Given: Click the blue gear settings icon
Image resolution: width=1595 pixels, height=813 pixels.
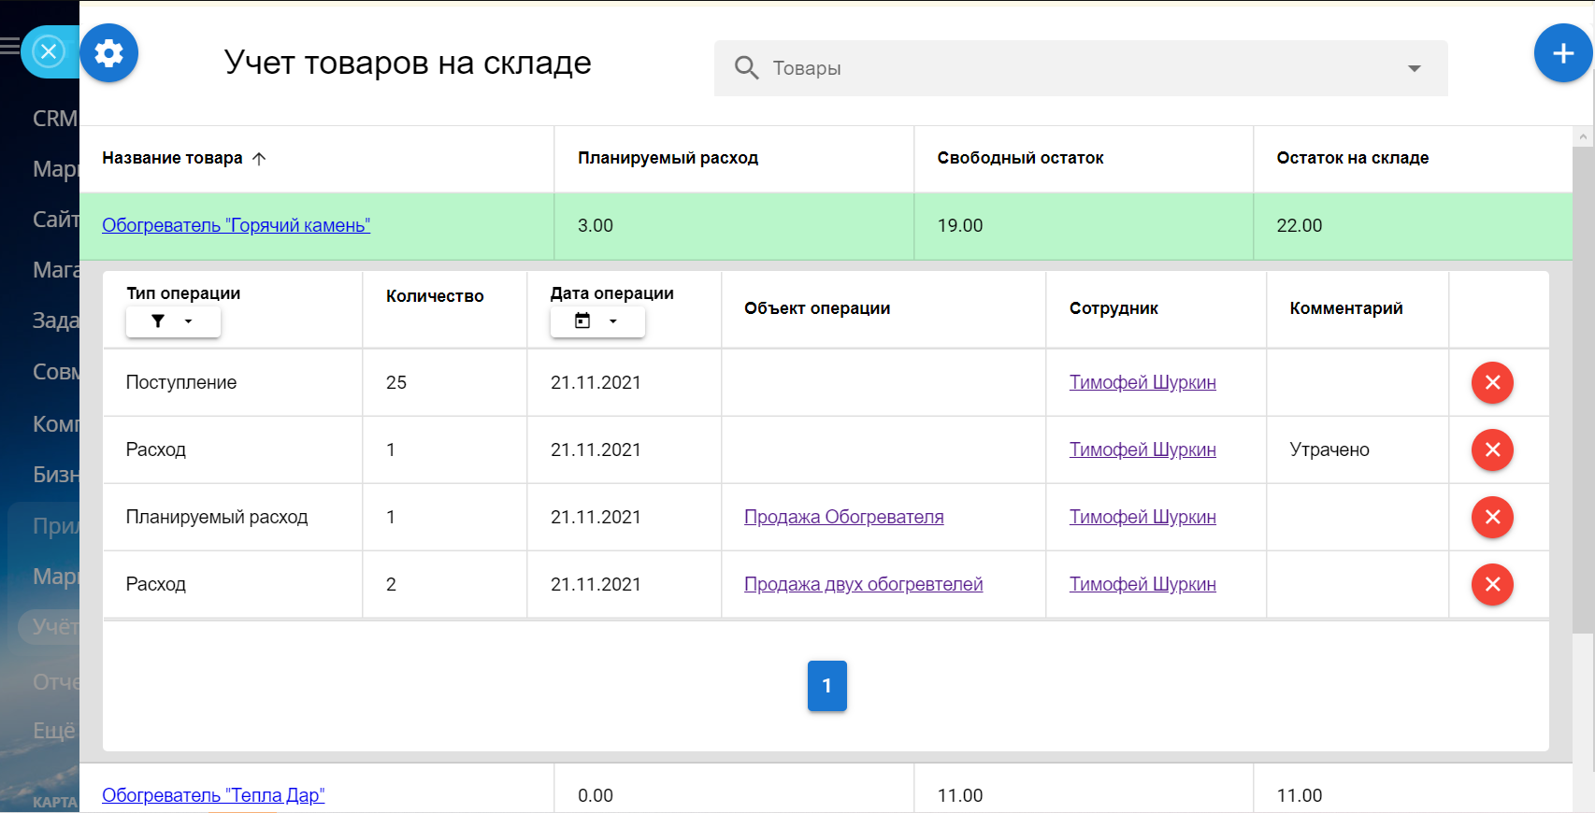Looking at the screenshot, I should pyautogui.click(x=108, y=53).
